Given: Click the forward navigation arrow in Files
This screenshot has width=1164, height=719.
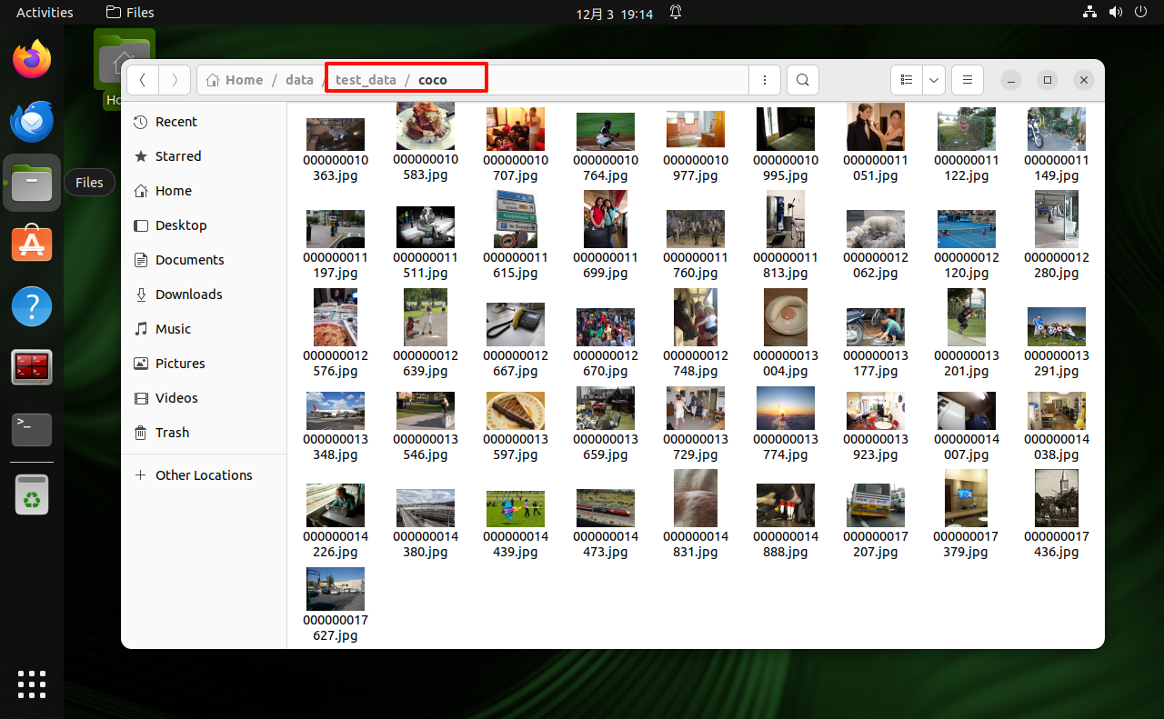Looking at the screenshot, I should tap(175, 80).
